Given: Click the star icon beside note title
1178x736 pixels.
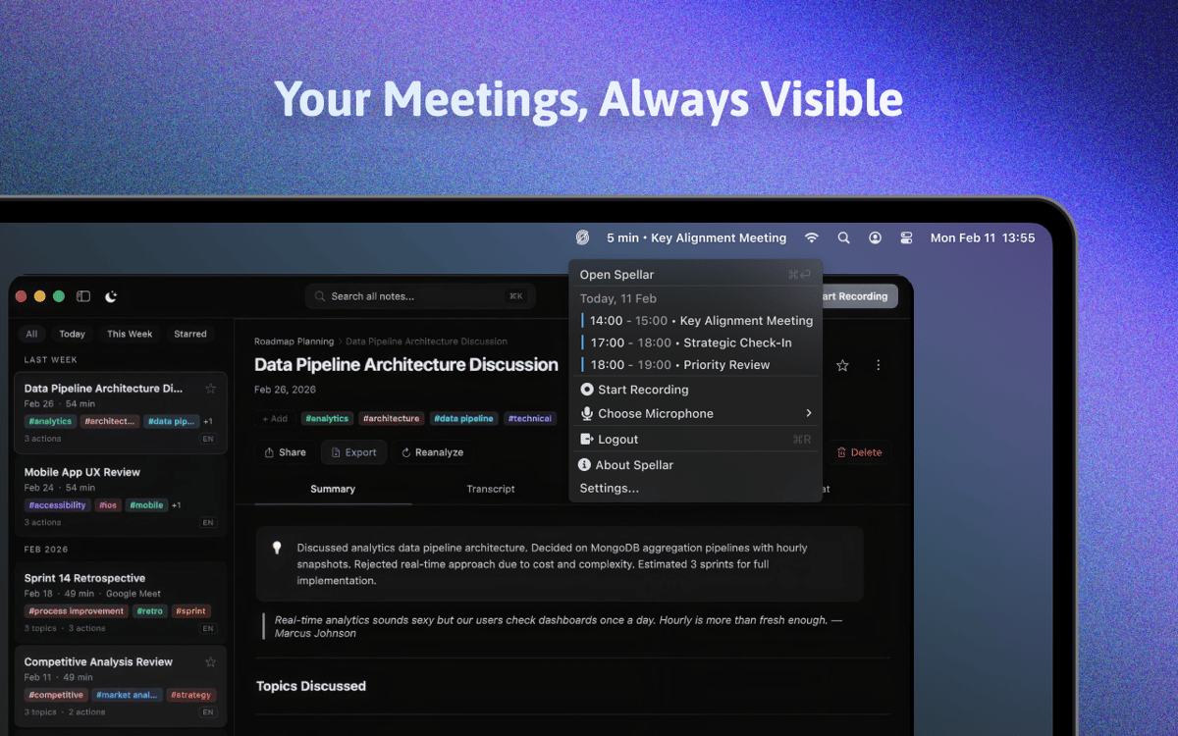Looking at the screenshot, I should pos(842,365).
